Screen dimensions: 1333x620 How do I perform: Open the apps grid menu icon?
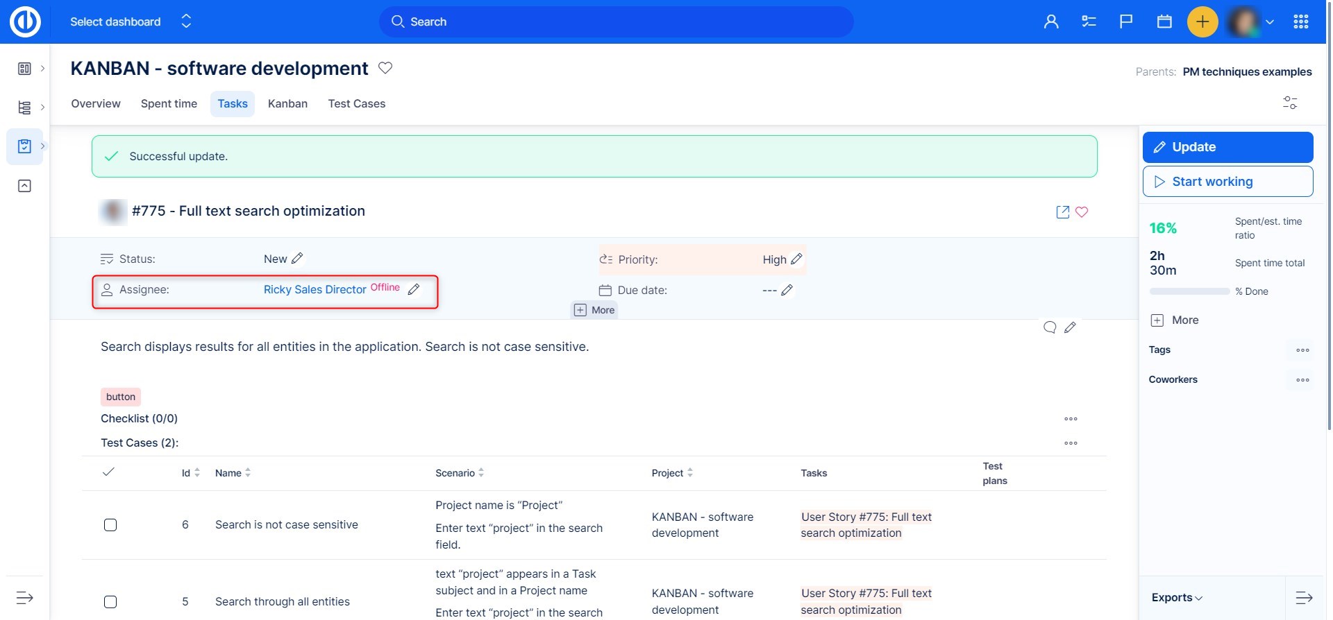coord(1301,22)
